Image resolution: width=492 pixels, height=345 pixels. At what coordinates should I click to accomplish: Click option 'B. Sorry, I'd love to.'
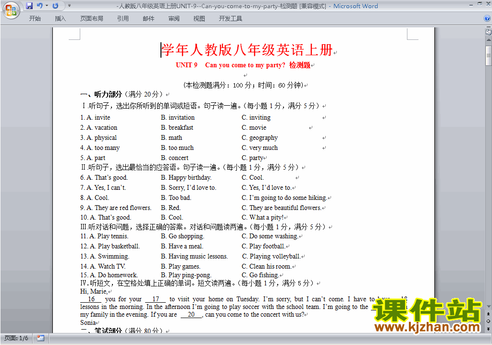(188, 187)
